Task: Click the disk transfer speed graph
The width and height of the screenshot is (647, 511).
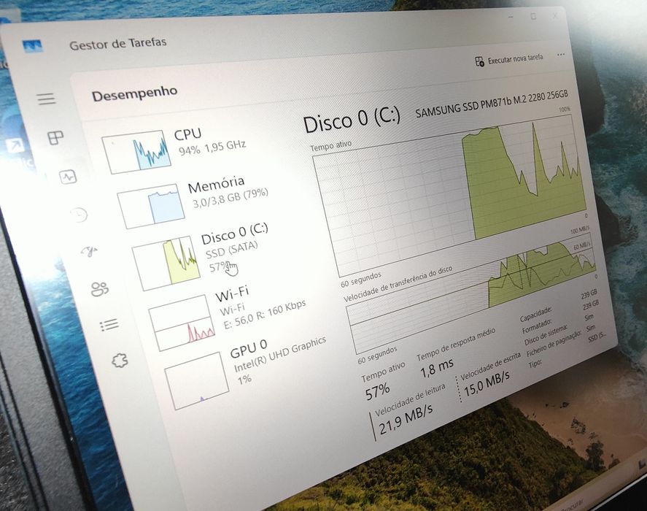Action: 470,293
